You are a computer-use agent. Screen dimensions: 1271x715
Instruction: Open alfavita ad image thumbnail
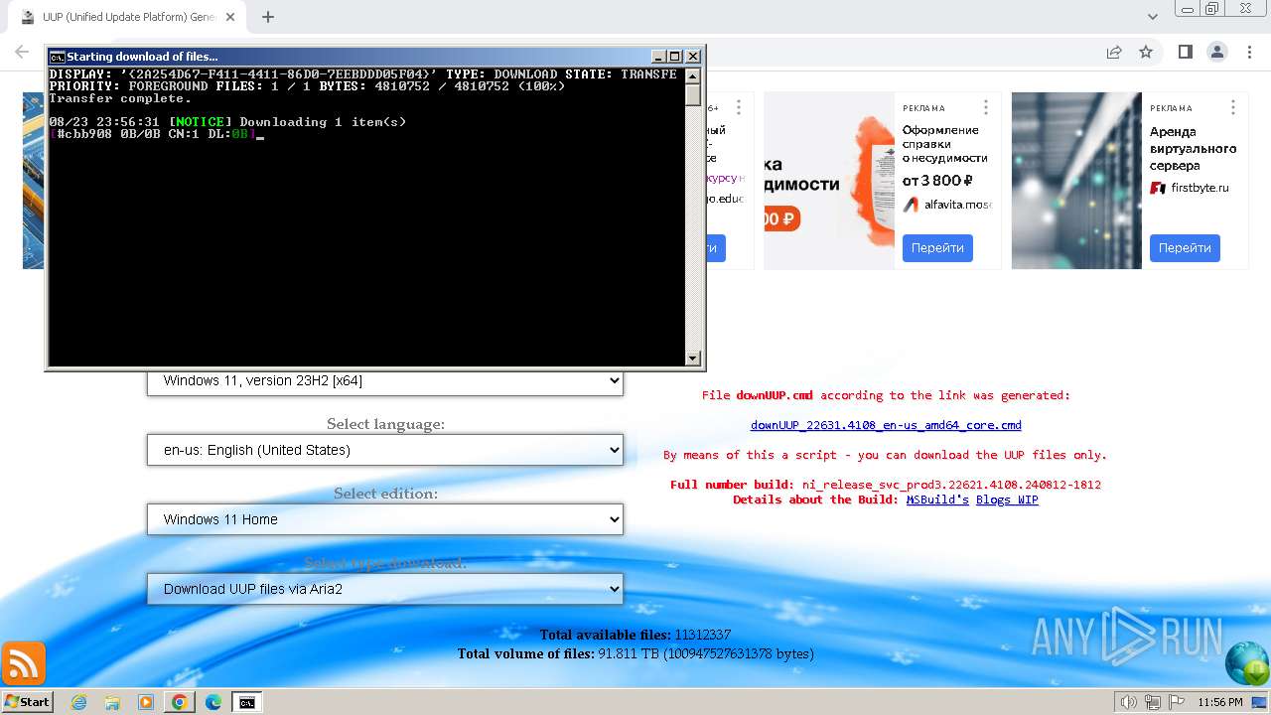(x=830, y=181)
